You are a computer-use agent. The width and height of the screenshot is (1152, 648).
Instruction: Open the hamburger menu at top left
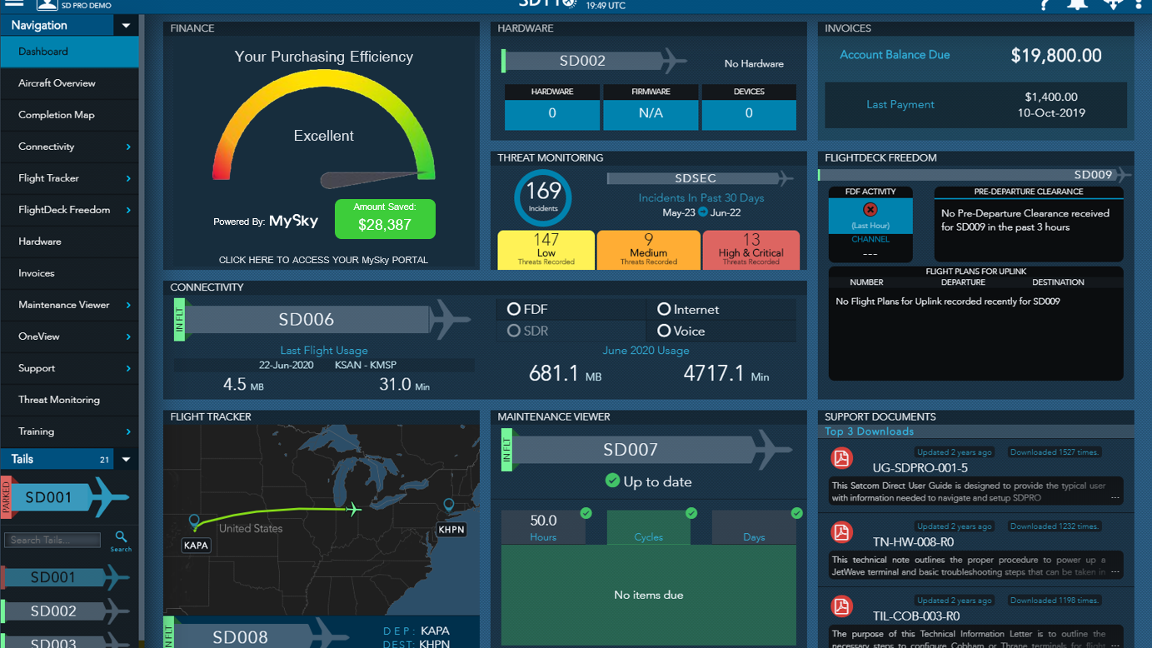point(14,3)
